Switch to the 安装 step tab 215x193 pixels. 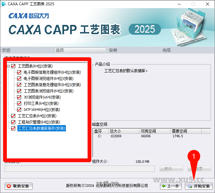(x=113, y=50)
